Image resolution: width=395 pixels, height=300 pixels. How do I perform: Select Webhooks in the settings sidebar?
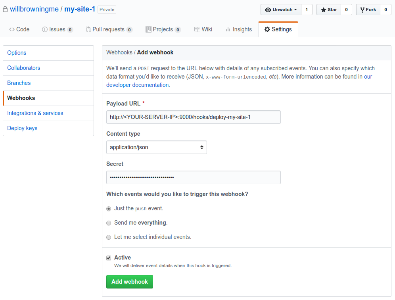48,98
